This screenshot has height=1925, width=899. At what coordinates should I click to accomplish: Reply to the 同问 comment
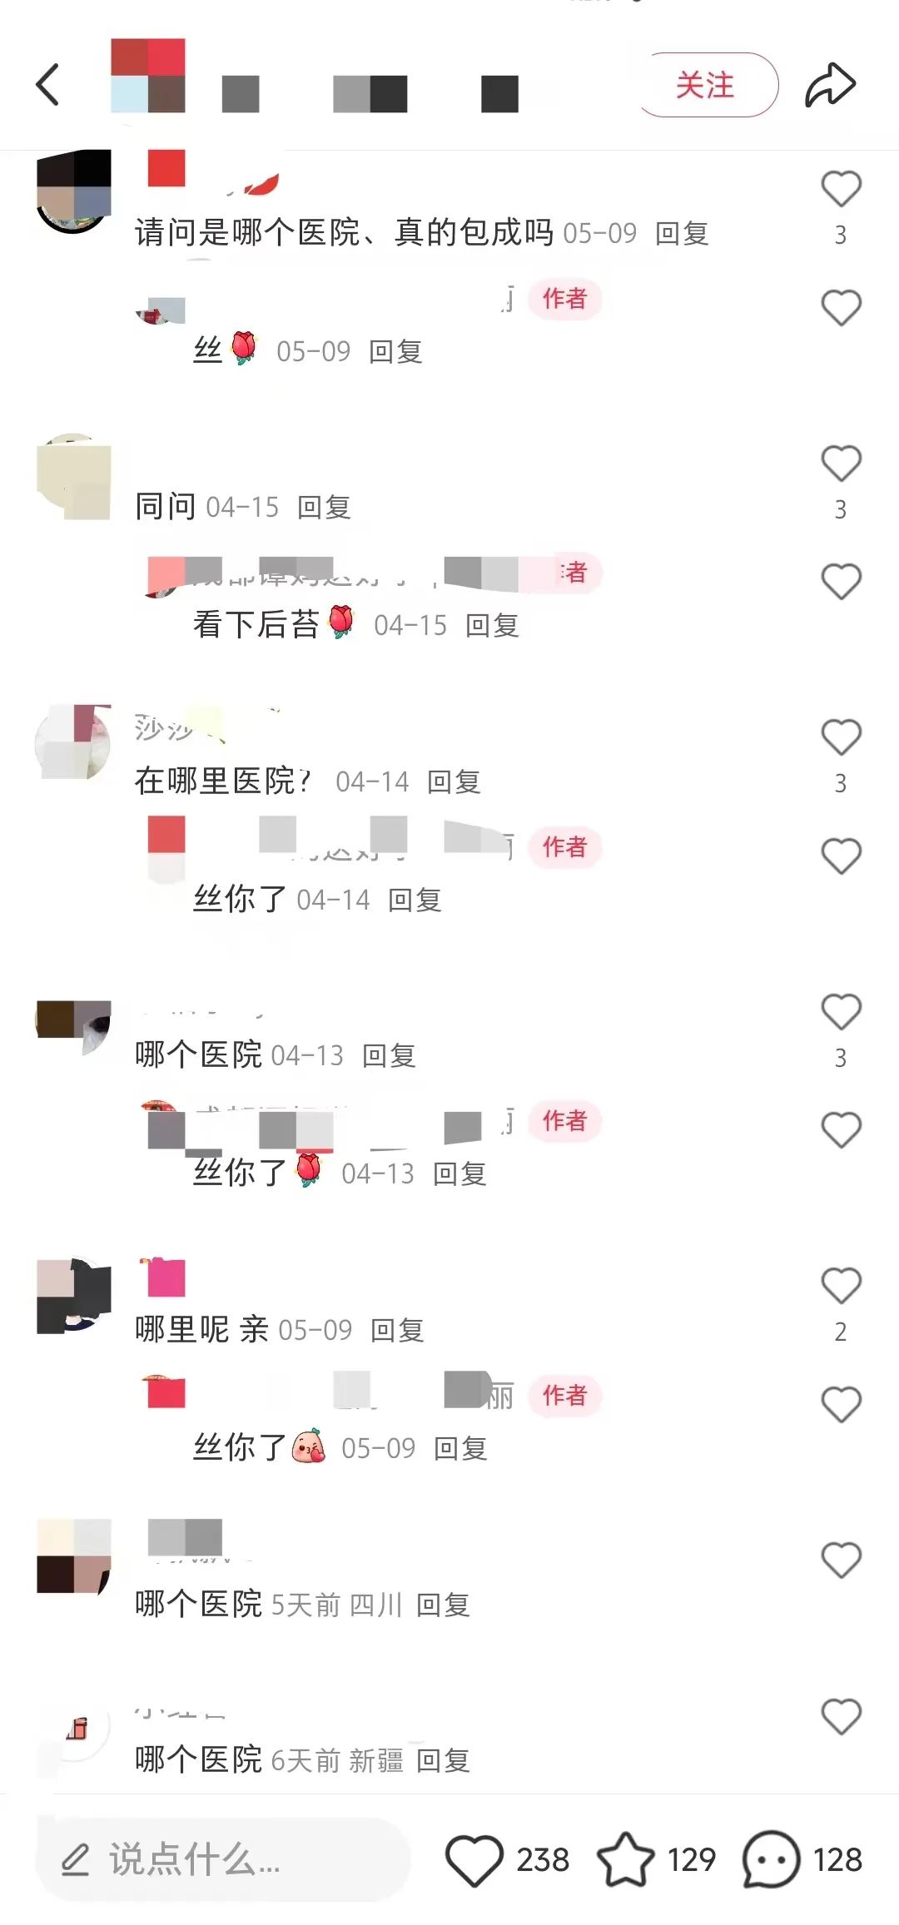(x=324, y=507)
